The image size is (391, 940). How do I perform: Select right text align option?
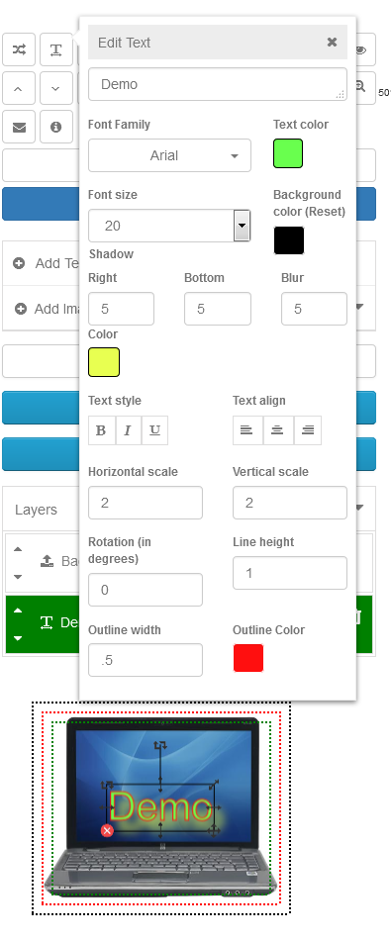point(308,430)
